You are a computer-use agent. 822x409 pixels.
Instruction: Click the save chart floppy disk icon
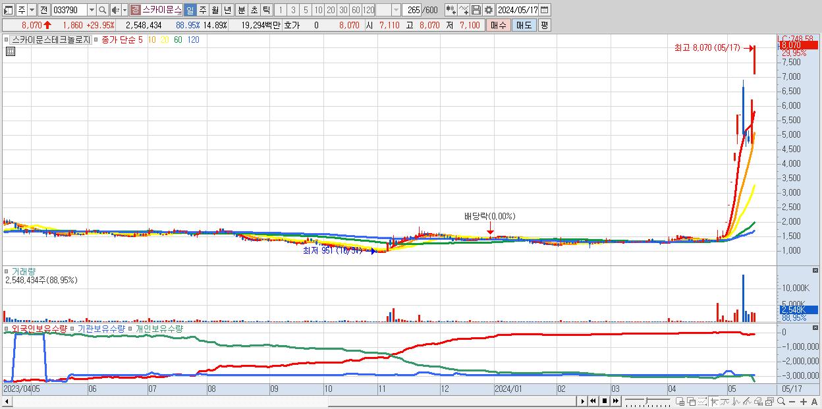tap(477, 10)
